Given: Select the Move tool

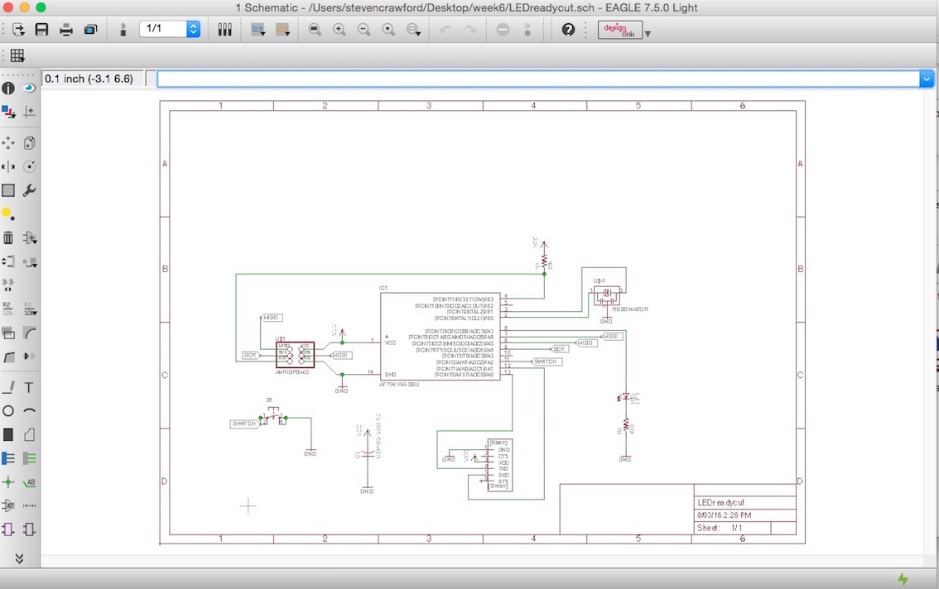Looking at the screenshot, I should [x=8, y=143].
